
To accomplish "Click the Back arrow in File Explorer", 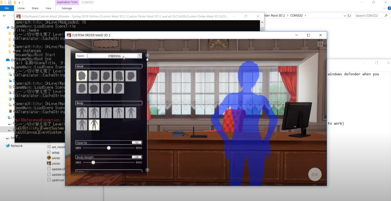I will [4, 16].
